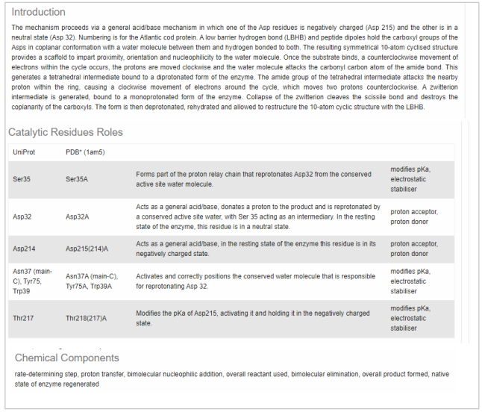Click the Ser35A PDB residue cell
This screenshot has width=482, height=412.
click(x=78, y=179)
